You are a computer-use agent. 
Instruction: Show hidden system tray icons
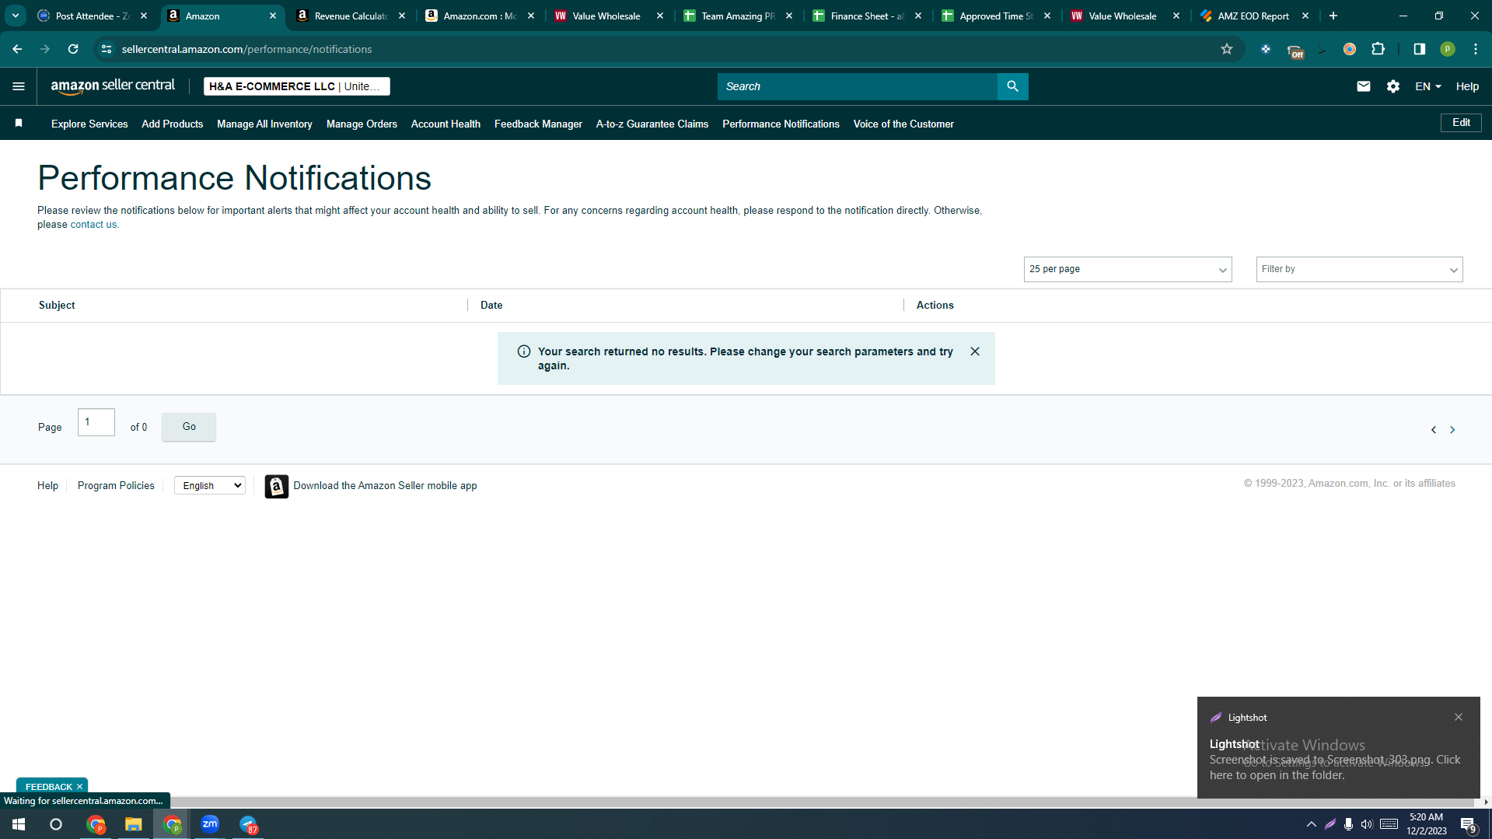click(x=1311, y=824)
